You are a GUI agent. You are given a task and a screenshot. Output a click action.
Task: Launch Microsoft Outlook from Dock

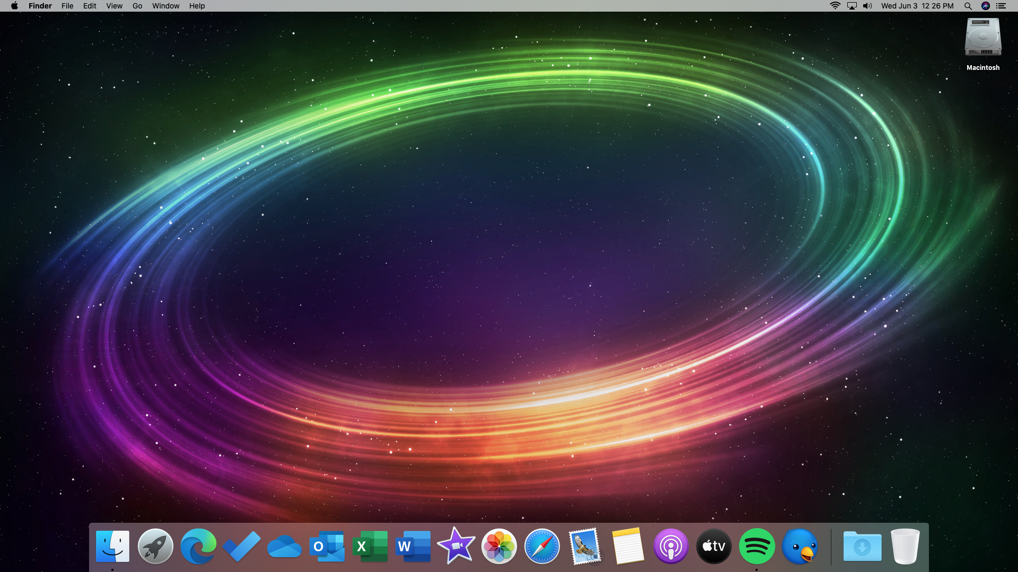327,546
